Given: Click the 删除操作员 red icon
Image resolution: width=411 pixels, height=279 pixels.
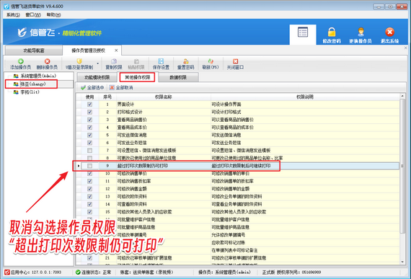Looking at the screenshot, I should click(47, 61).
